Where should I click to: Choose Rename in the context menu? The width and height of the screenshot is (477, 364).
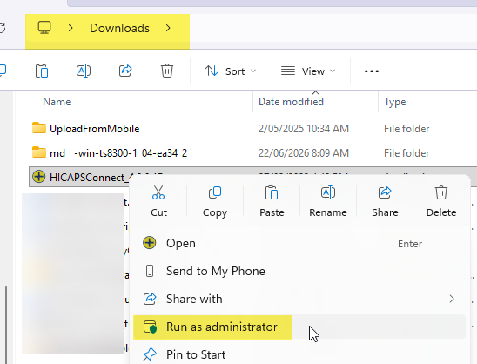tap(328, 201)
